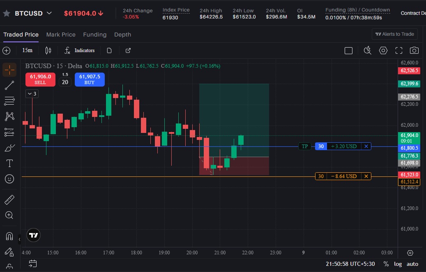Click the $61904.0 last price
The height and width of the screenshot is (272, 426).
tap(83, 13)
